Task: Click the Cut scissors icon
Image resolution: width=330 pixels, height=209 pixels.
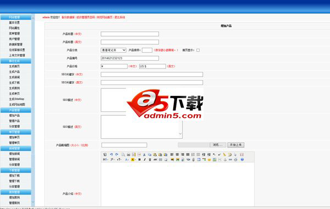Action: (144, 155)
